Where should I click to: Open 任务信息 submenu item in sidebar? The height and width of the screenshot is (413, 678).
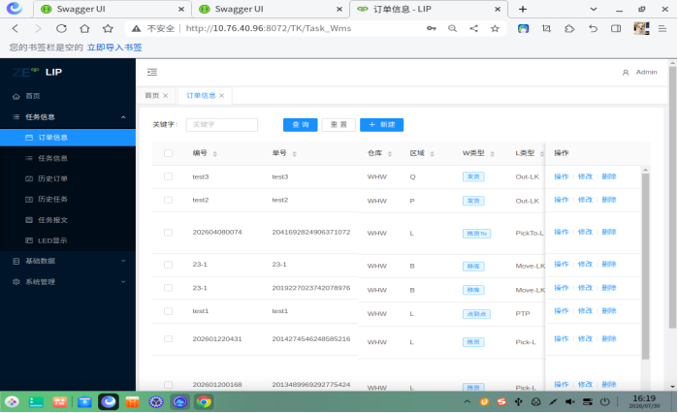68,158
